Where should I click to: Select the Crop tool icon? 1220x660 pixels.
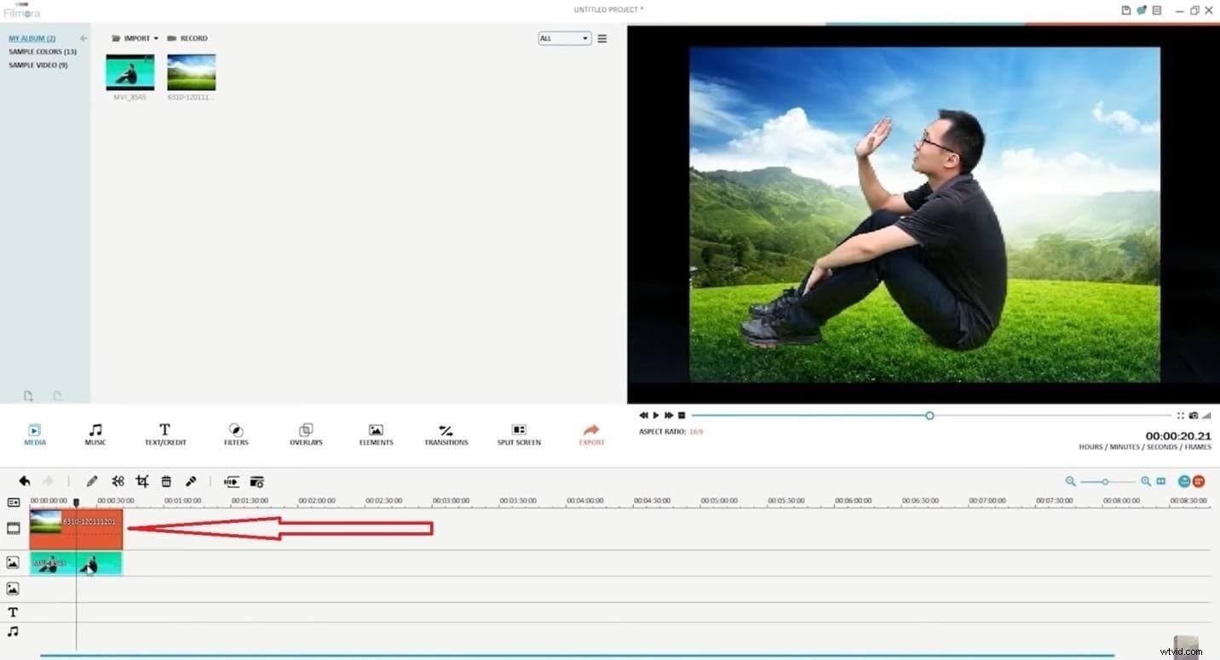point(141,481)
